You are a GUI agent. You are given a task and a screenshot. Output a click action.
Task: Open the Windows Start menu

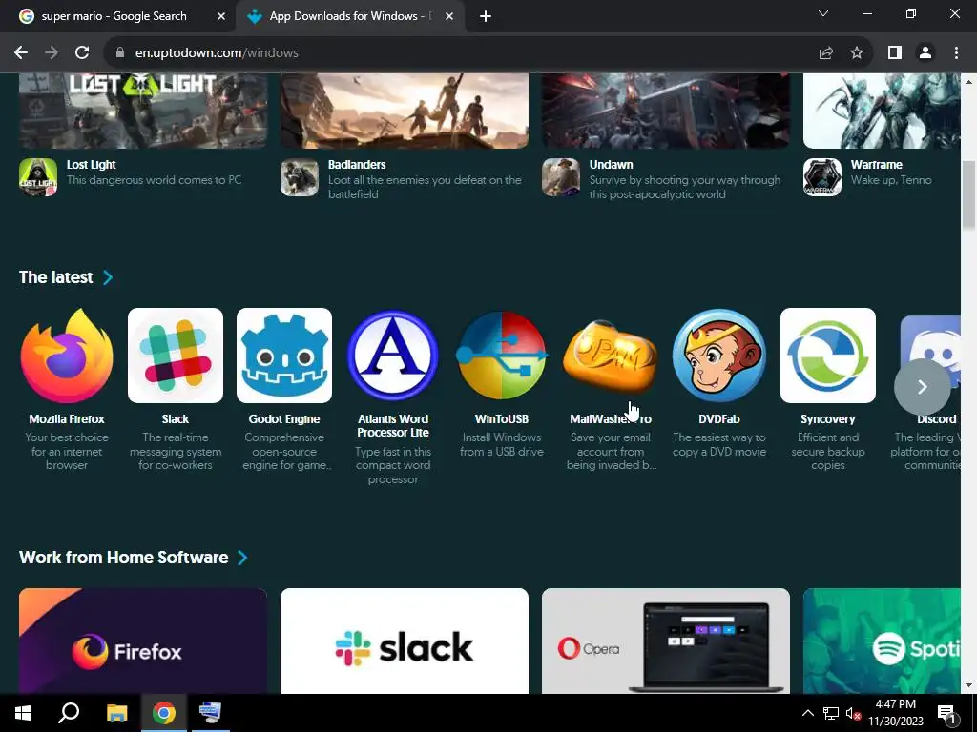(23, 713)
